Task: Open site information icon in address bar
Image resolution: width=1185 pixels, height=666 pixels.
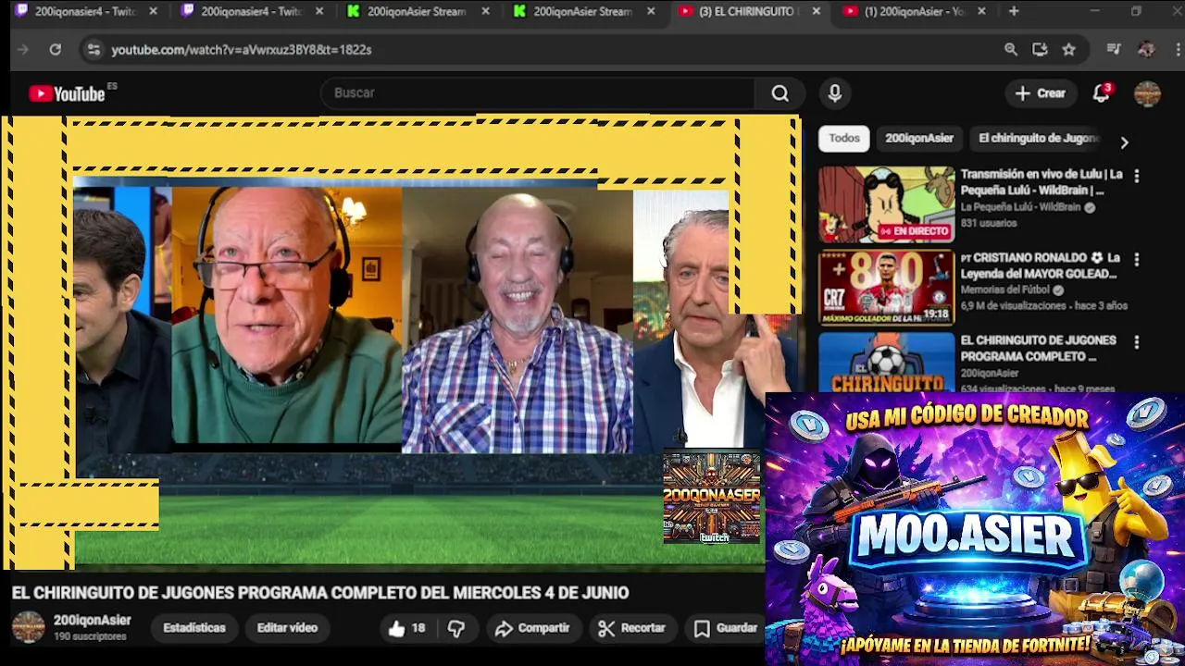Action: 94,50
